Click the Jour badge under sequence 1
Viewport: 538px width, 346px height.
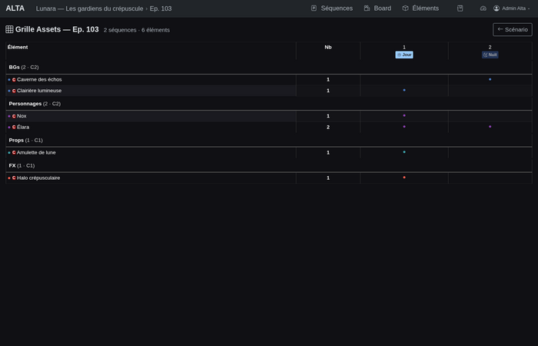coord(404,55)
